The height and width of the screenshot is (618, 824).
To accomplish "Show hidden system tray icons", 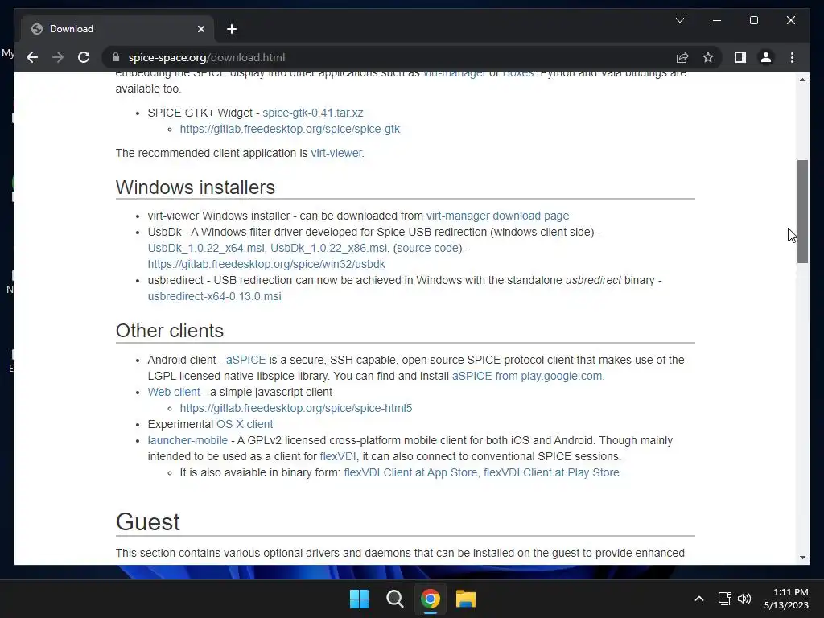I will [699, 599].
